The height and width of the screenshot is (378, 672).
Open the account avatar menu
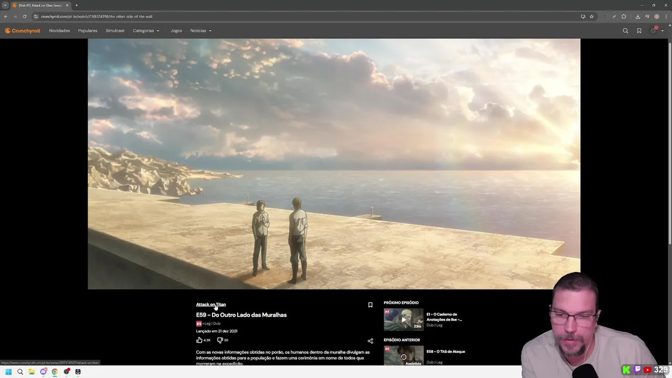654,30
